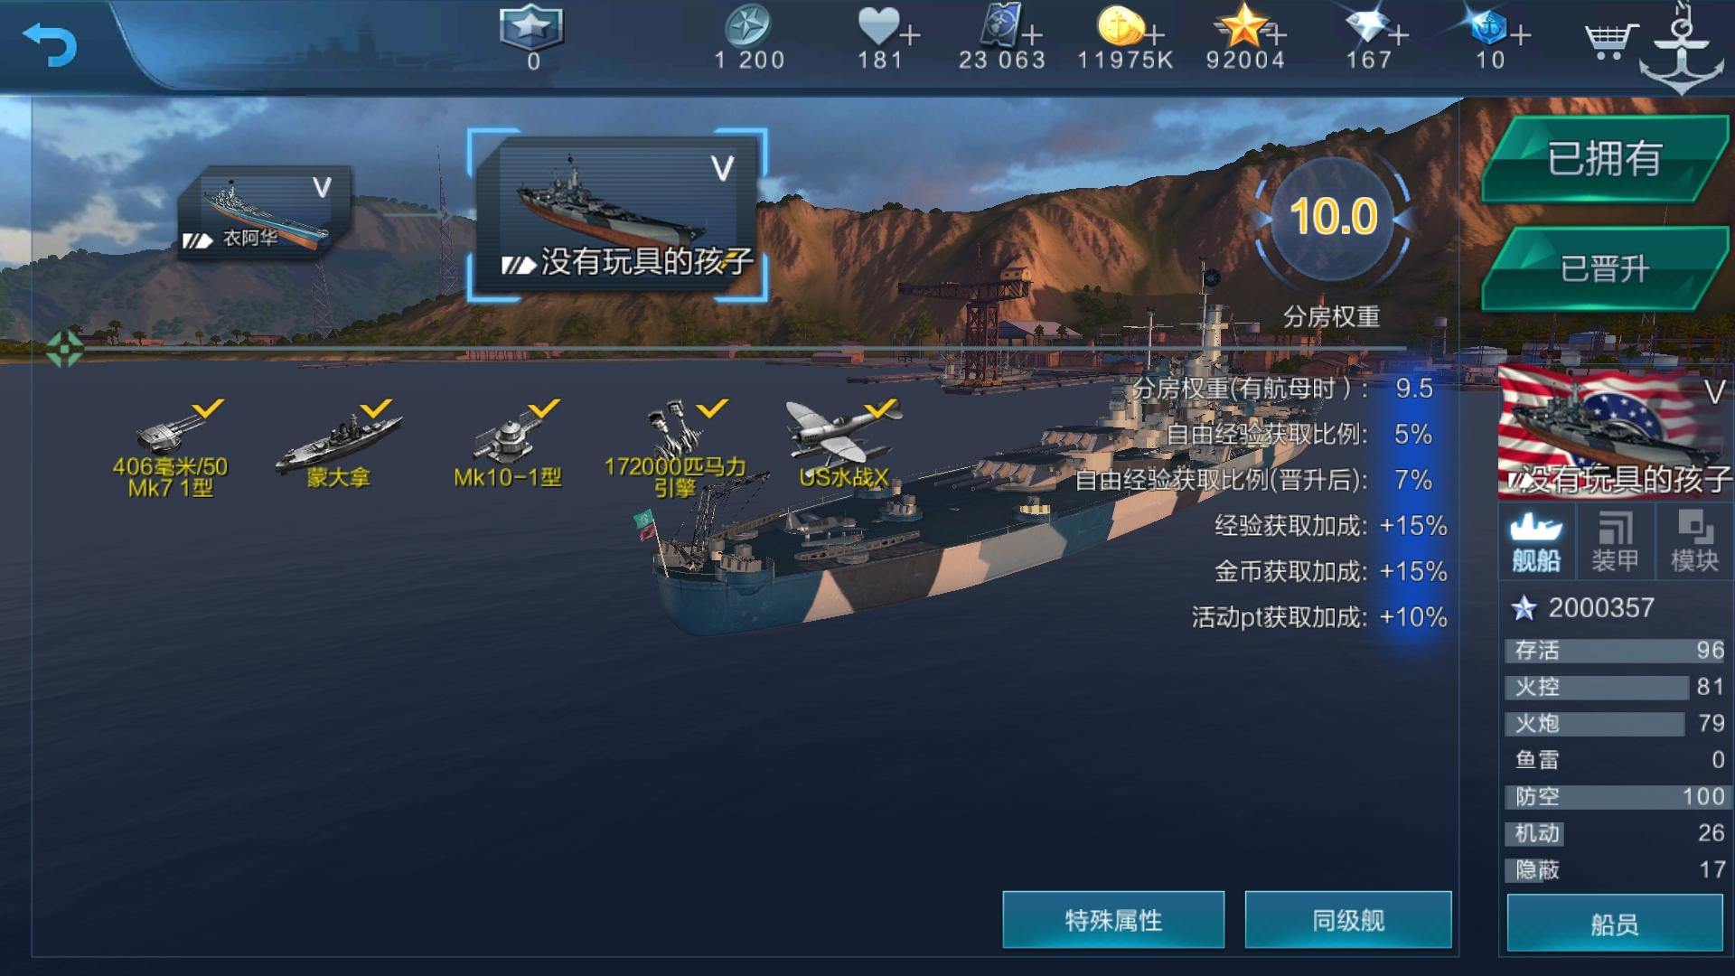Select the 蒙大拿 hull module
1735x976 pixels.
(339, 444)
